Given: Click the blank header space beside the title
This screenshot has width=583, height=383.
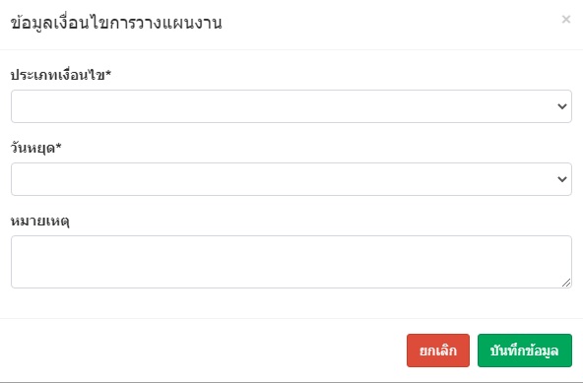Looking at the screenshot, I should pos(390,23).
